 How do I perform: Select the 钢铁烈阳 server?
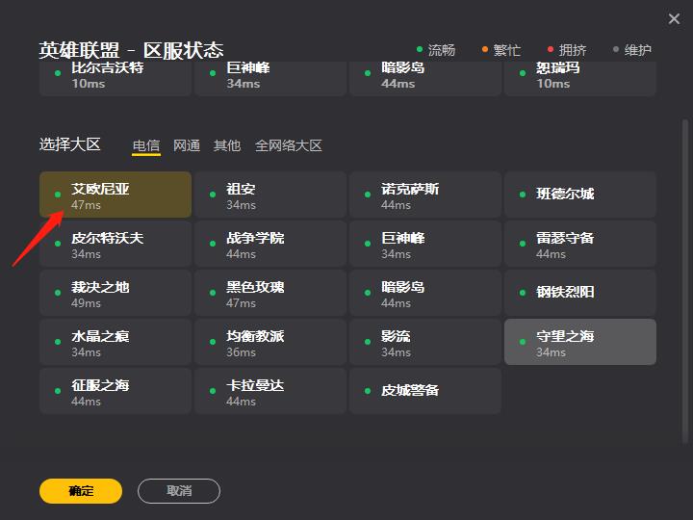tap(580, 293)
